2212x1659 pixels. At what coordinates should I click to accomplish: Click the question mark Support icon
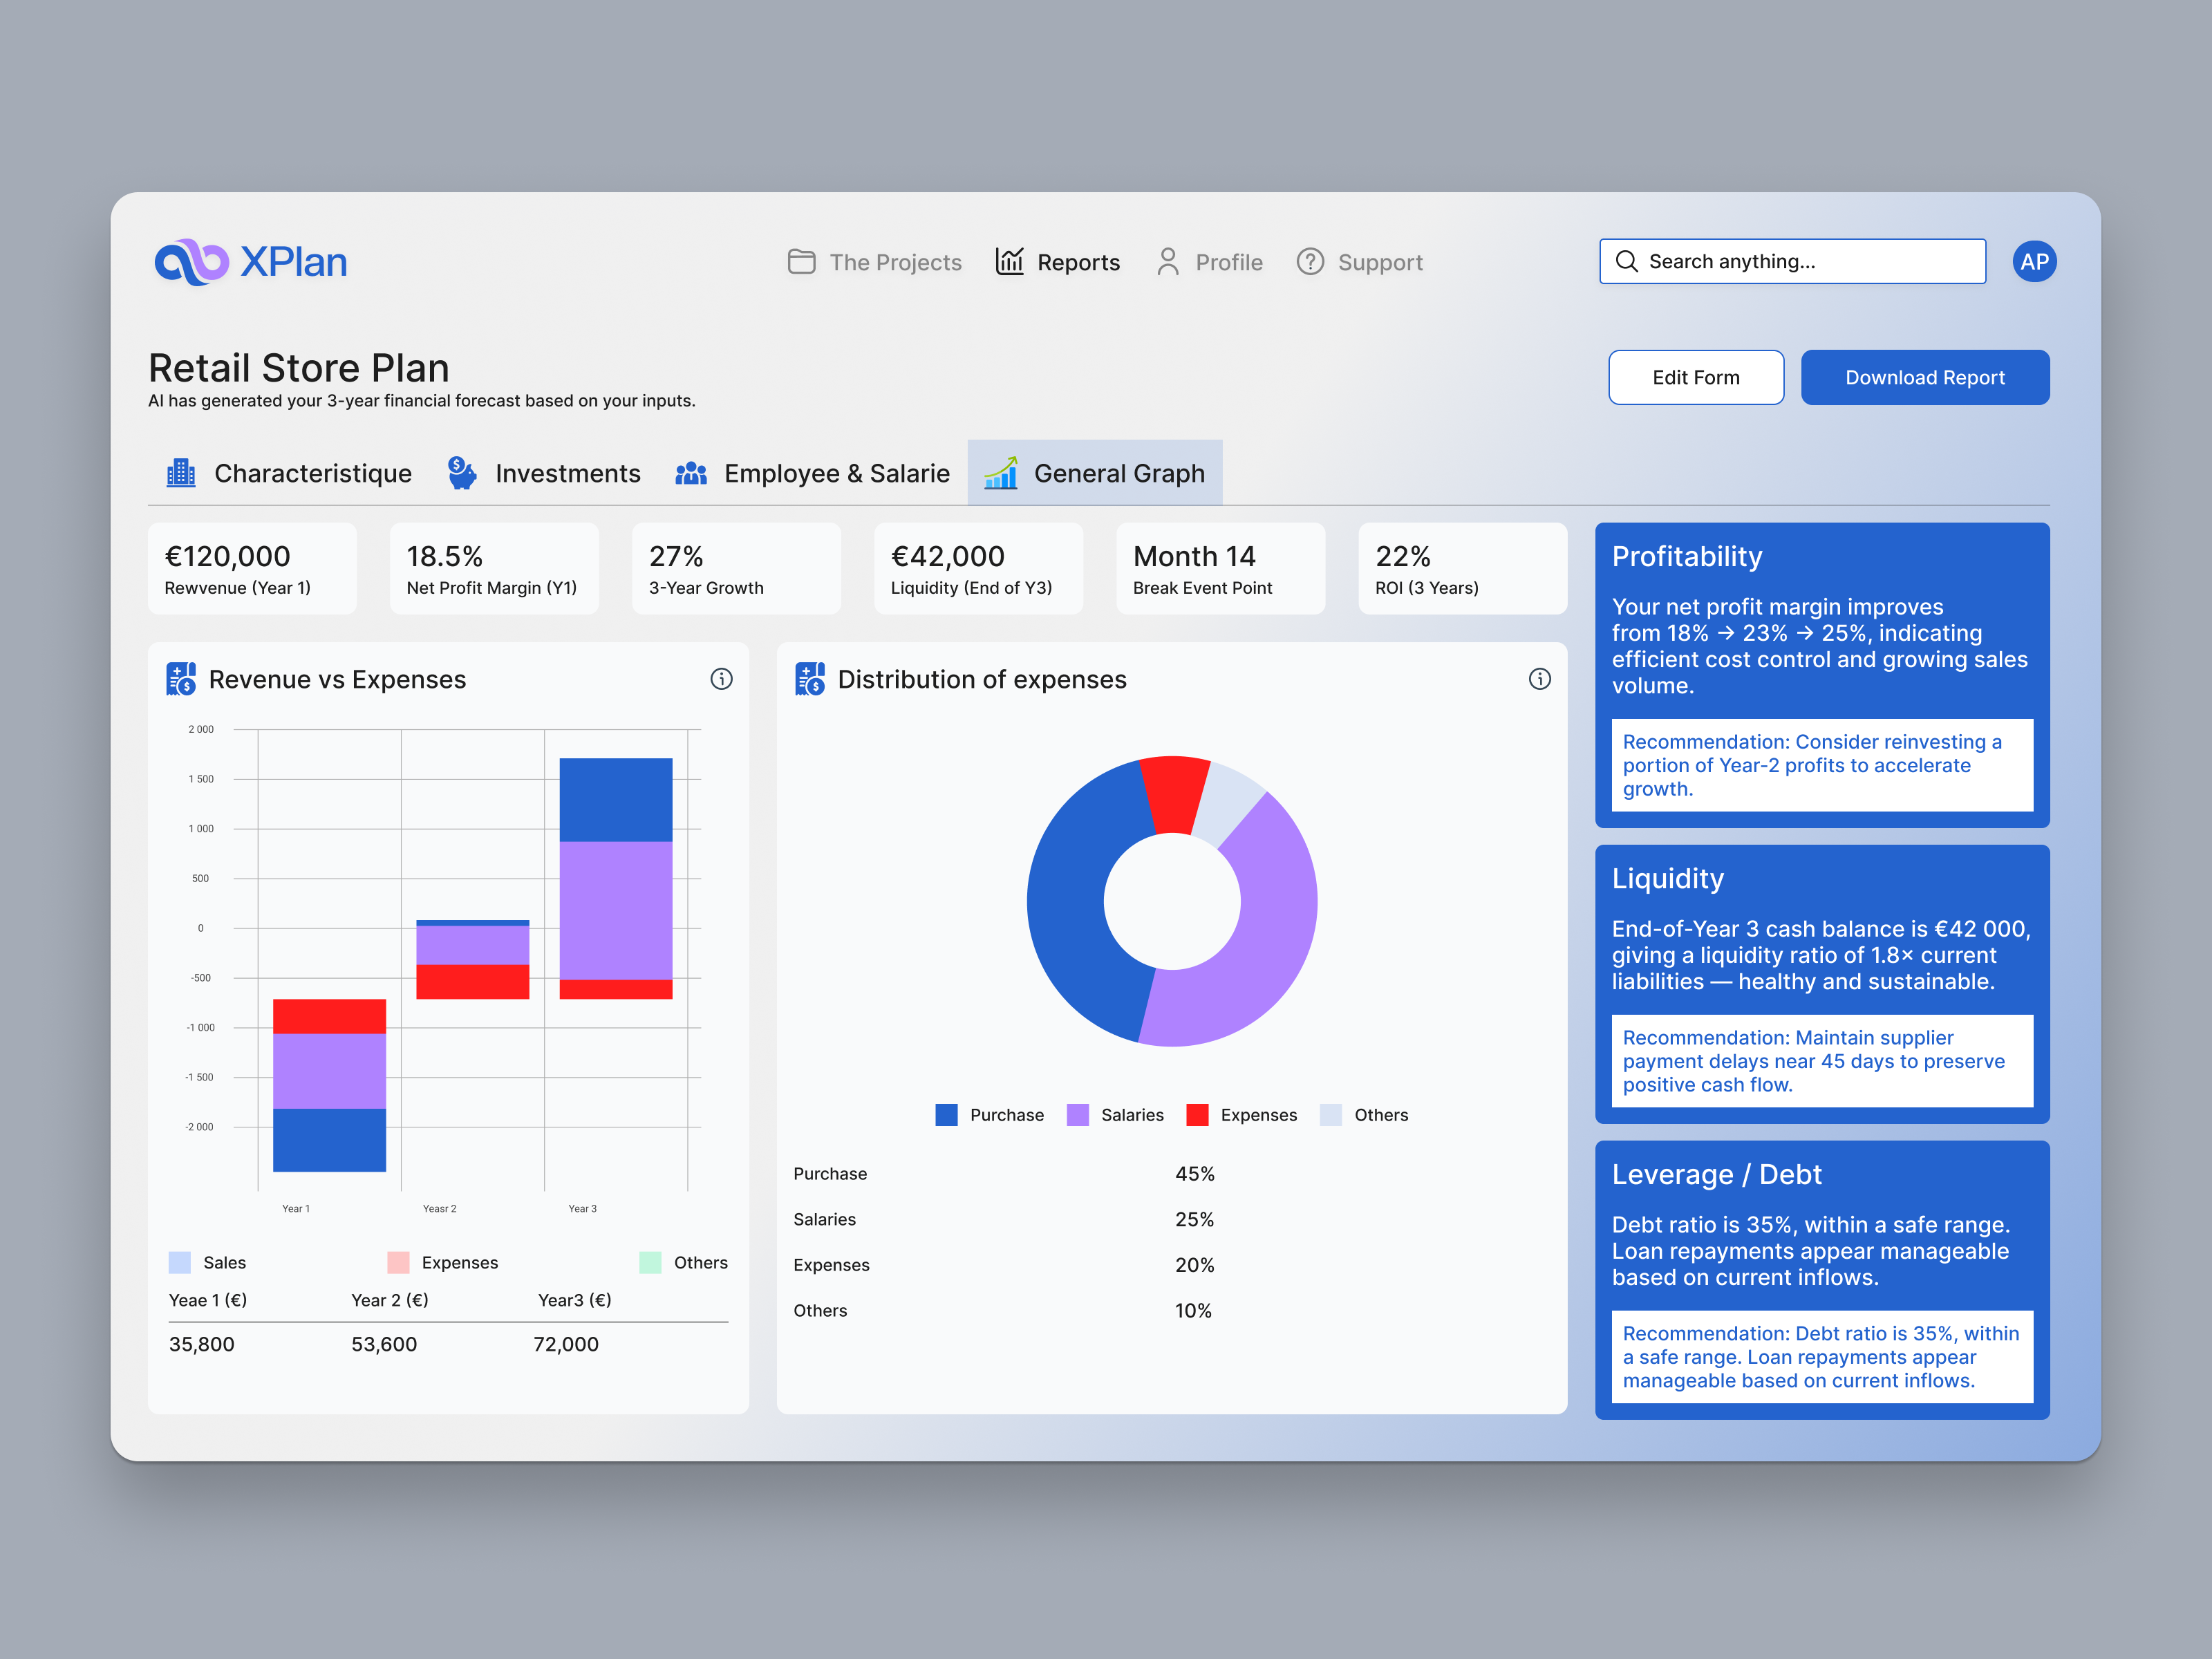1310,262
